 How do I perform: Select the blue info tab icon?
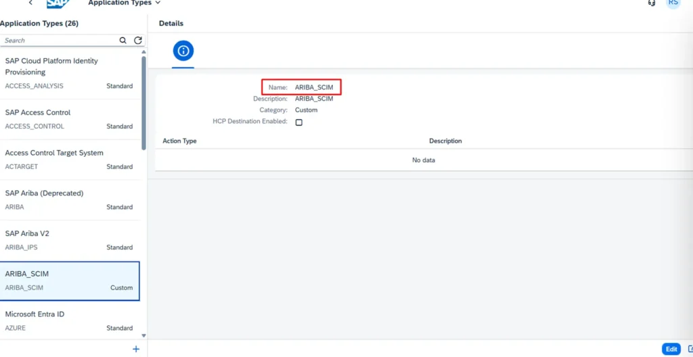pyautogui.click(x=183, y=51)
